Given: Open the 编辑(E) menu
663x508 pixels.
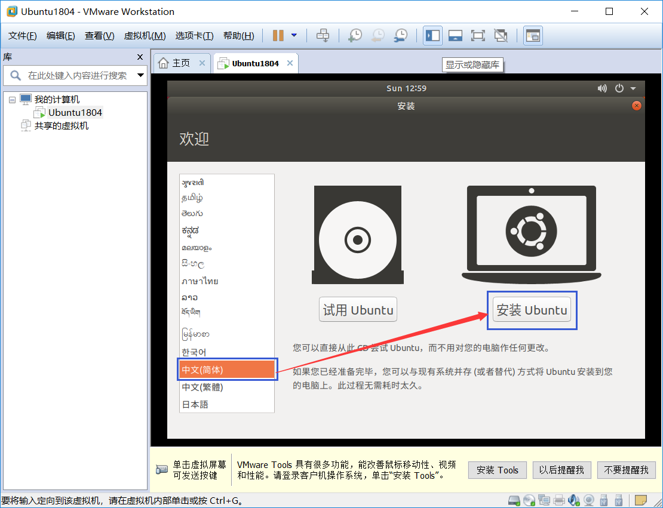Looking at the screenshot, I should click(x=60, y=35).
